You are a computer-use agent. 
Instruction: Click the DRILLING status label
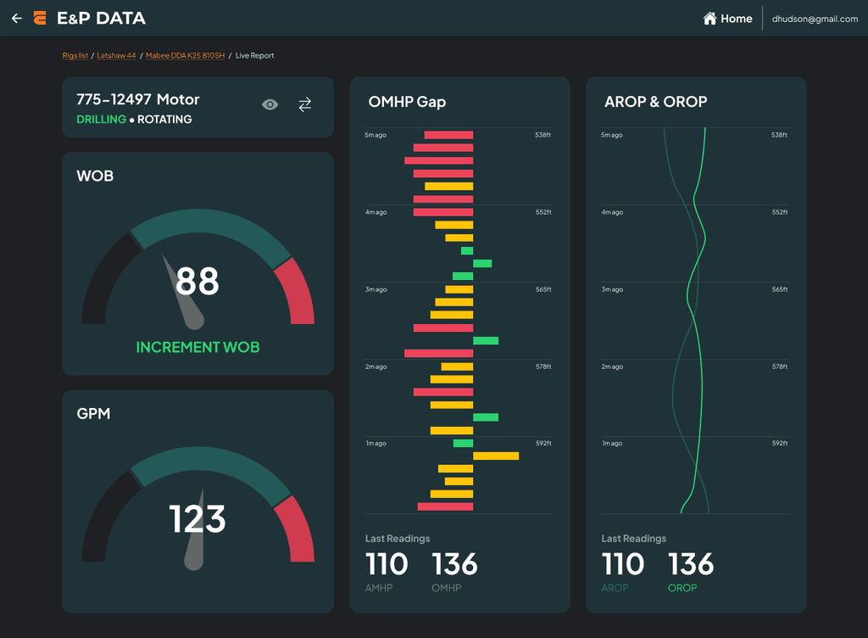102,119
